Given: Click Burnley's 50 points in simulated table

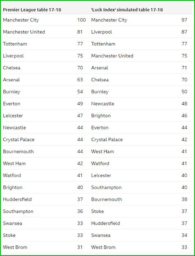Looking at the screenshot, I should 184,92.
